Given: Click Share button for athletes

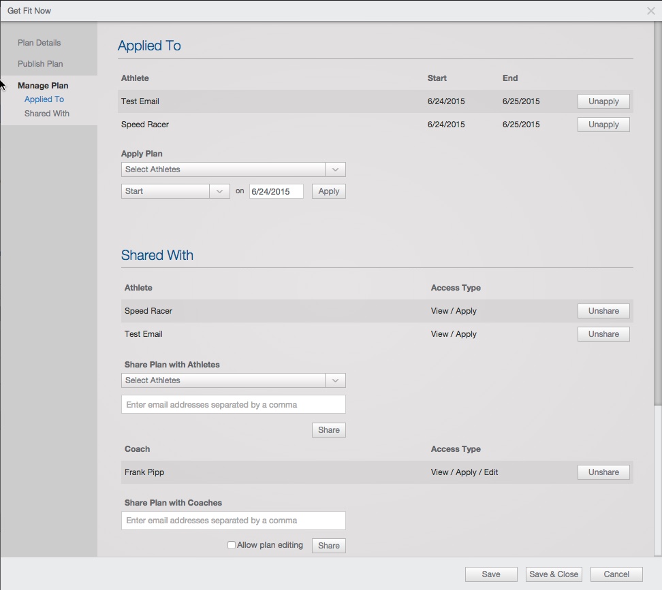Looking at the screenshot, I should 328,430.
